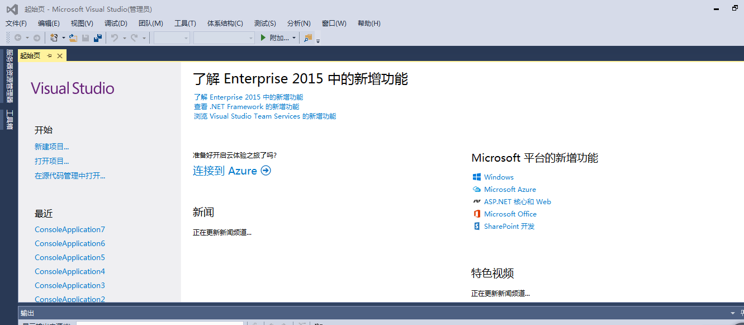This screenshot has width=744, height=325.
Task: Click the Save single-disk icon
Action: coord(86,38)
